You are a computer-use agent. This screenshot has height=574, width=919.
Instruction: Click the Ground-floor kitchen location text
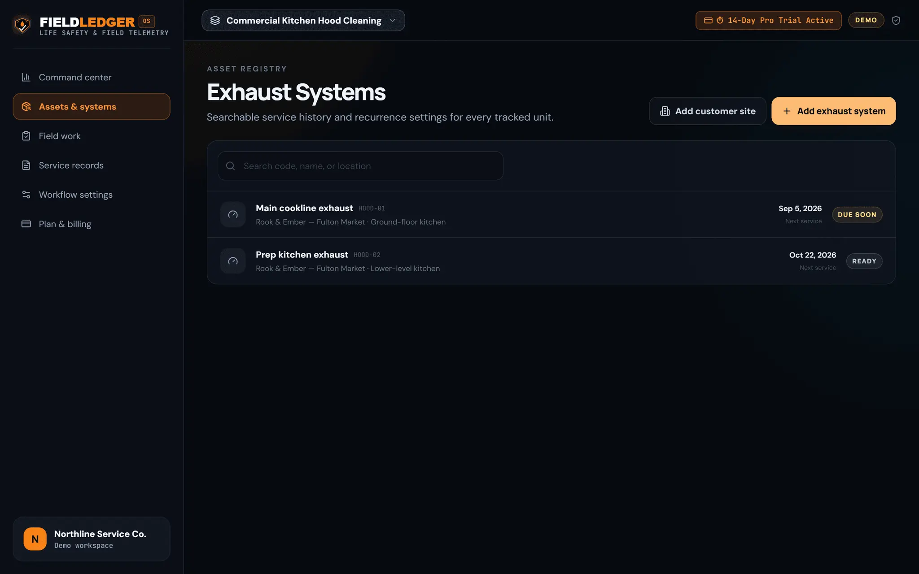pyautogui.click(x=408, y=222)
